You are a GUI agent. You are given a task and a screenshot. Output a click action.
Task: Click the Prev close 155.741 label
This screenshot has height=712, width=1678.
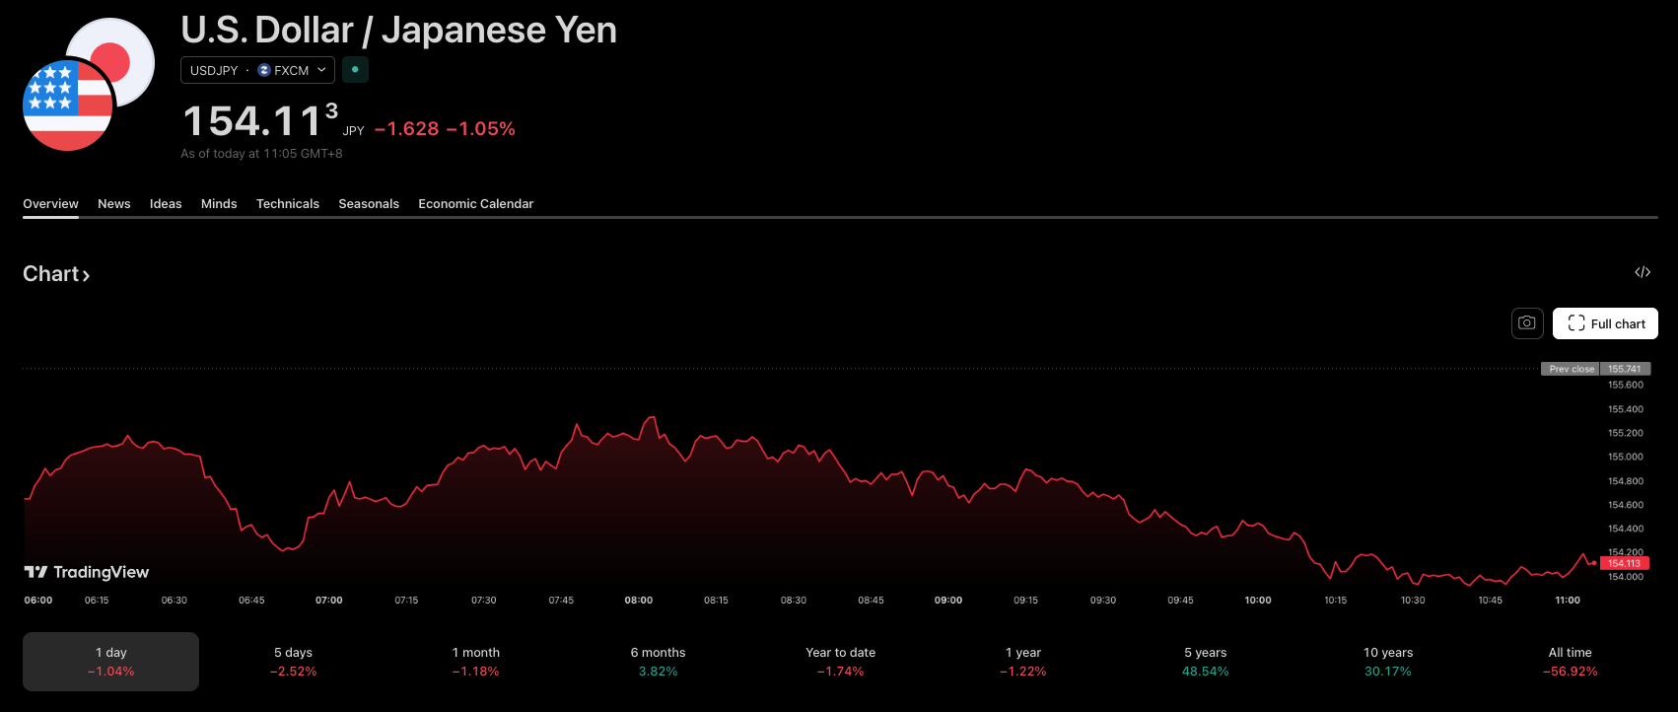(1595, 369)
